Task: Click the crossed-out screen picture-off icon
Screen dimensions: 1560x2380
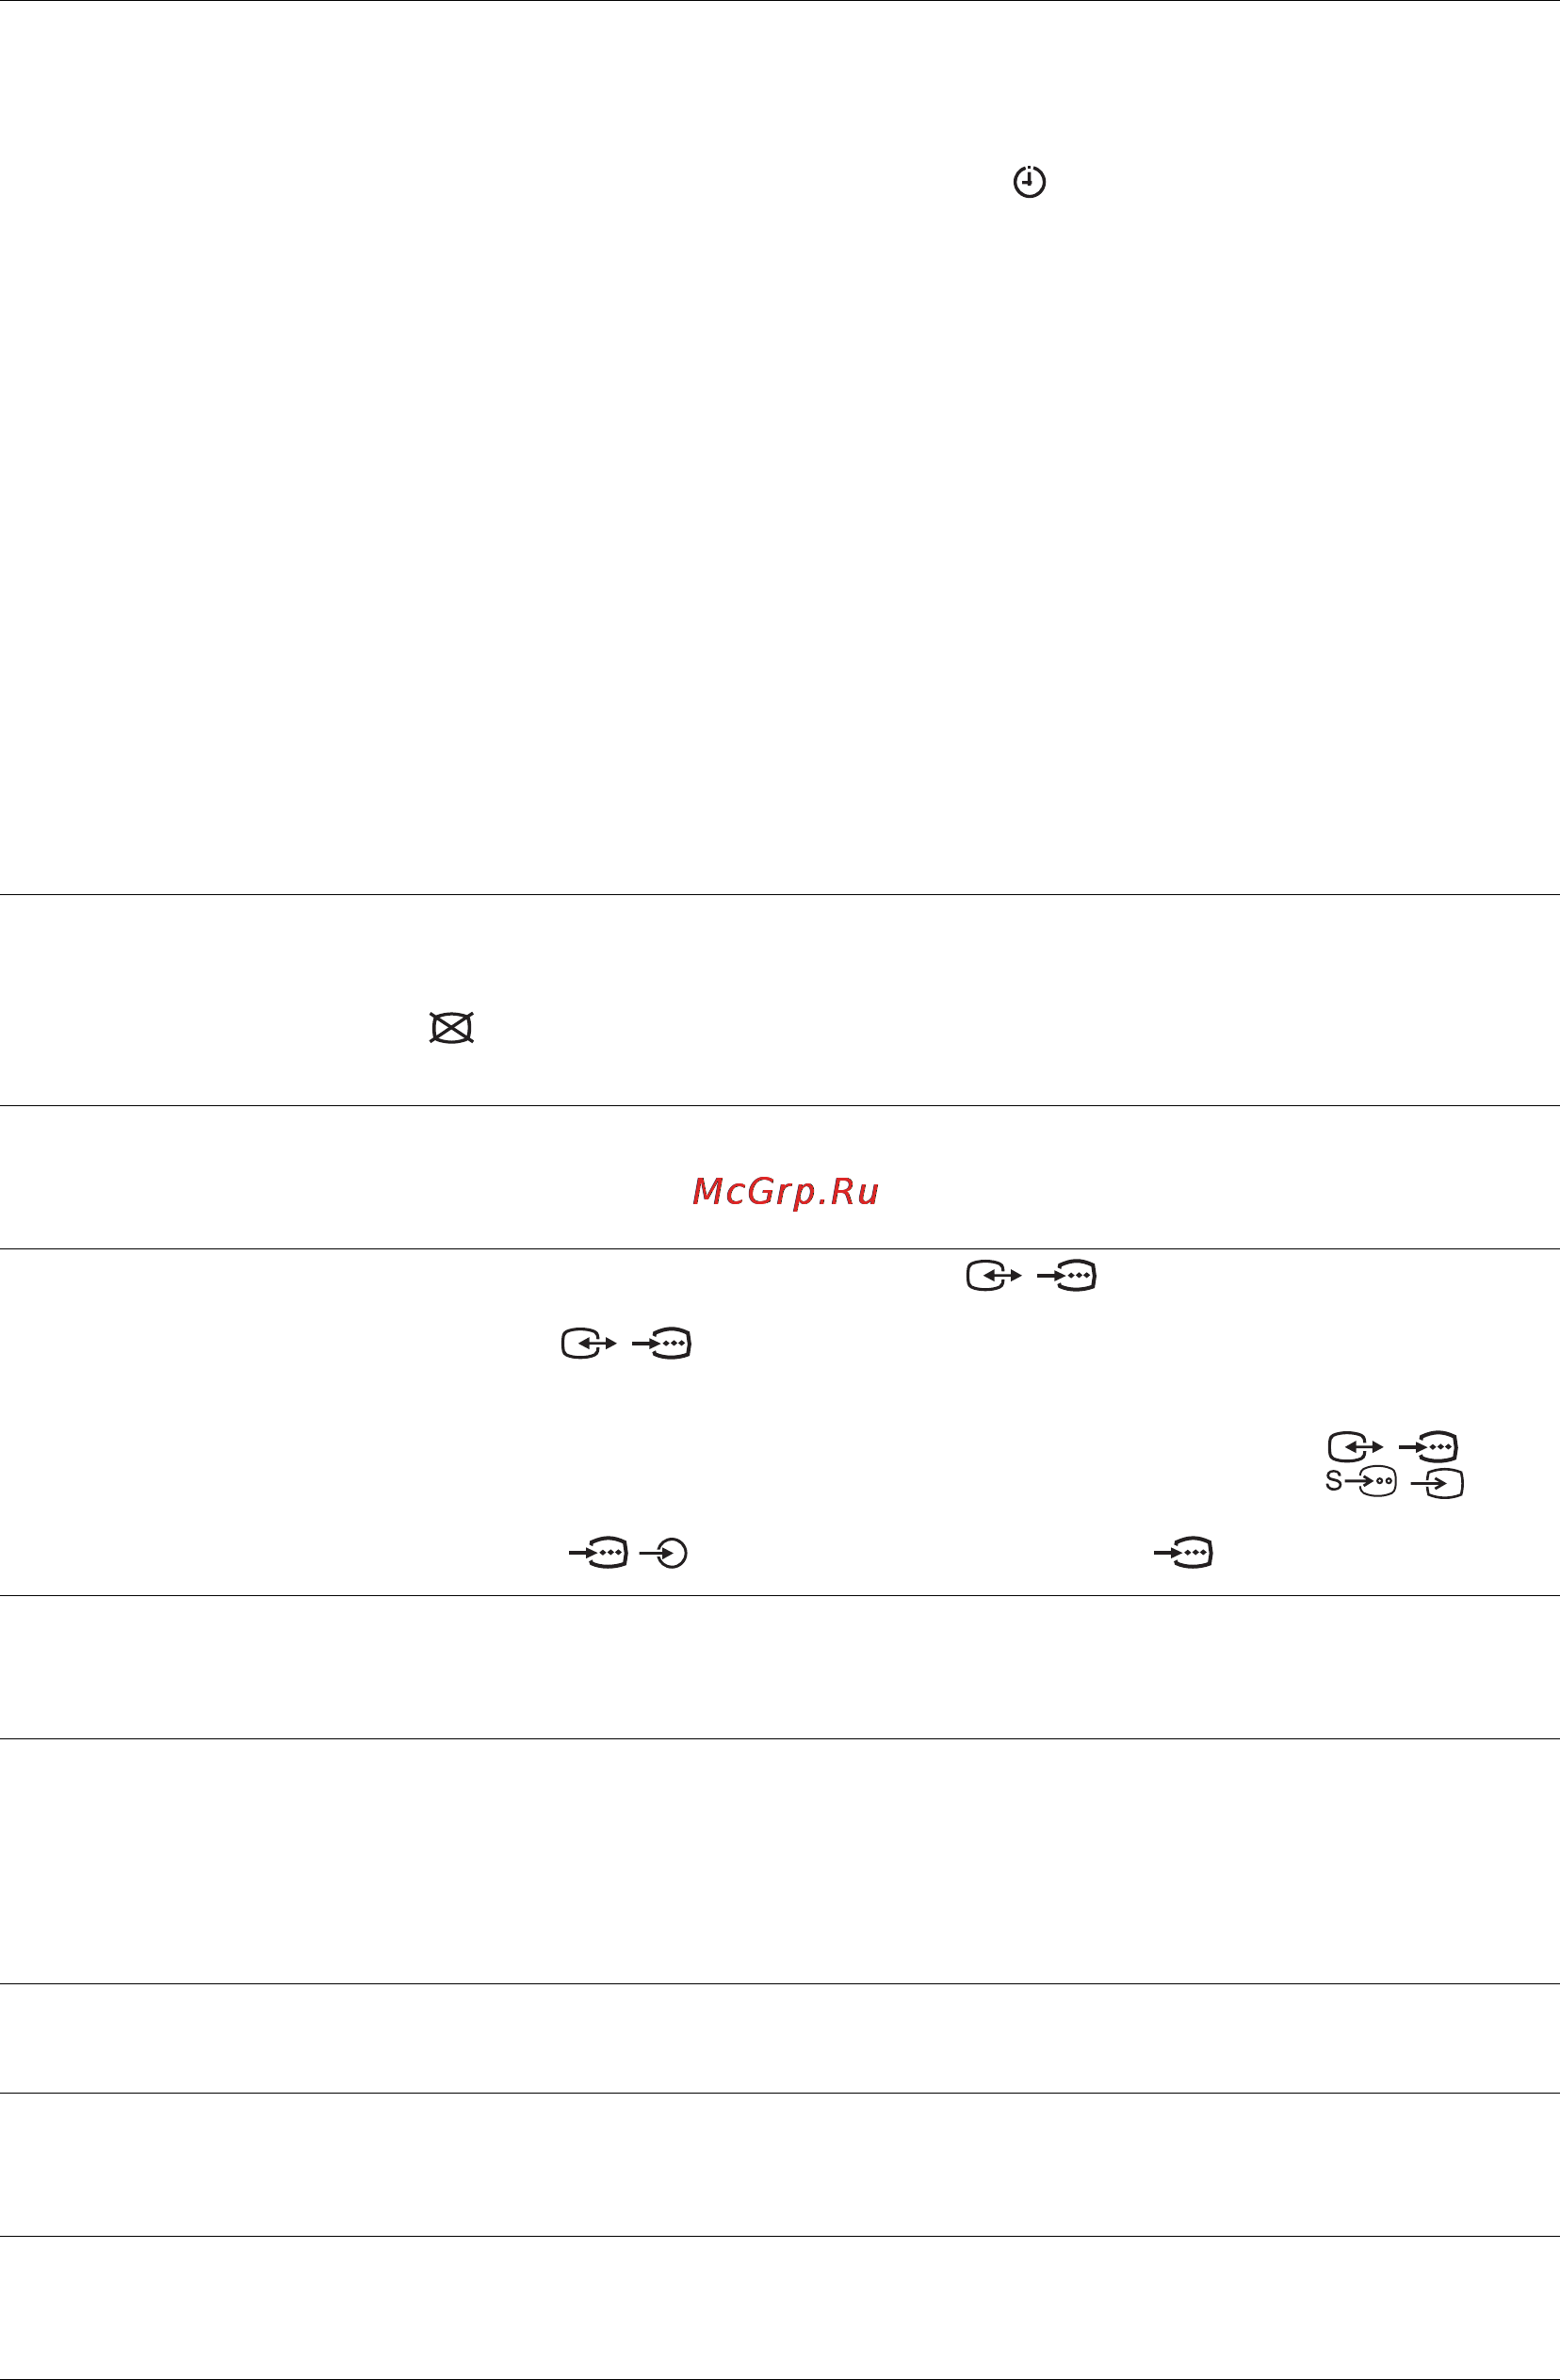Action: [451, 1028]
